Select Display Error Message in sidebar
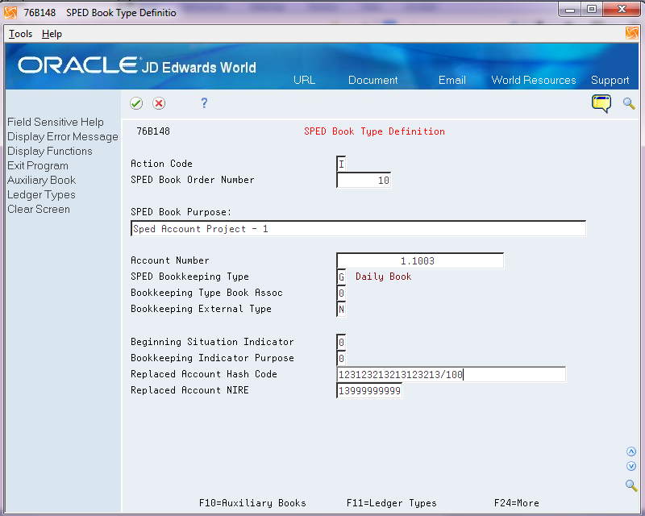Viewport: 645px width, 516px height. pyautogui.click(x=63, y=136)
